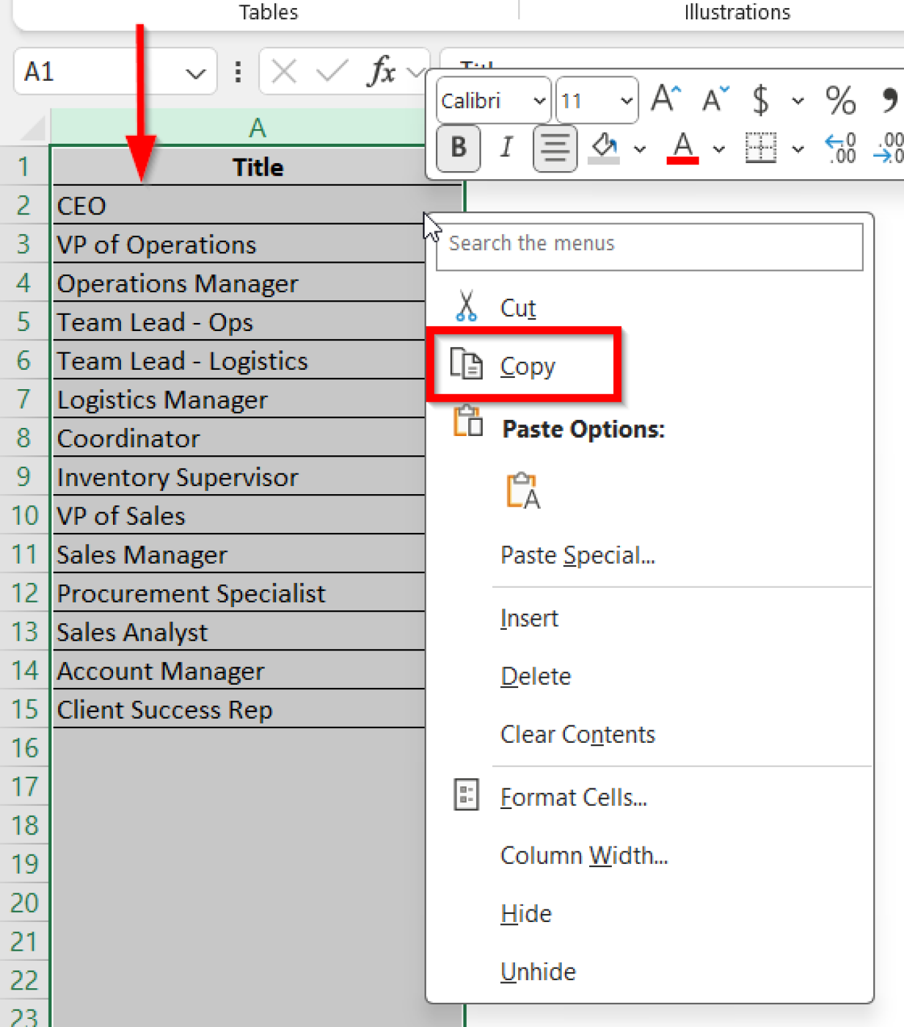Apply currency format with the dollar sign icon
The height and width of the screenshot is (1027, 904).
760,100
